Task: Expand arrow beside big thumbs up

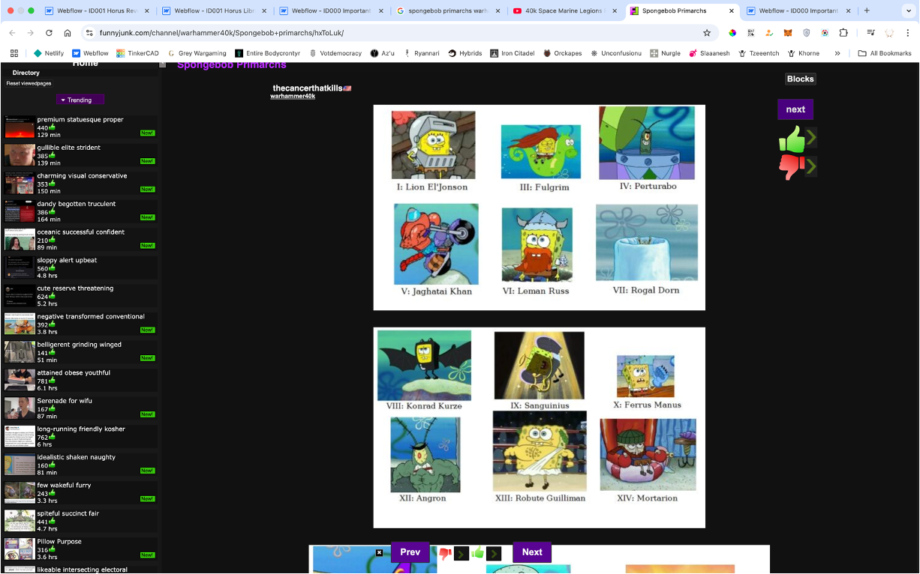Action: (811, 138)
